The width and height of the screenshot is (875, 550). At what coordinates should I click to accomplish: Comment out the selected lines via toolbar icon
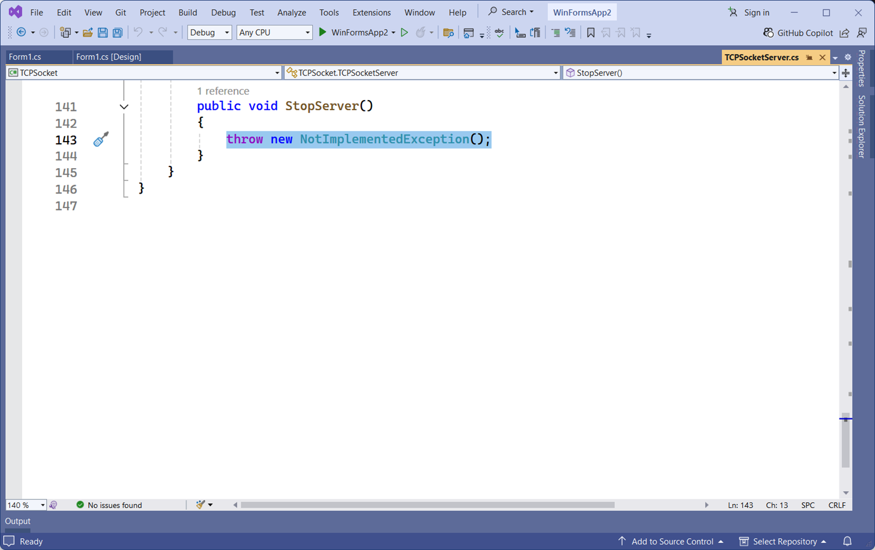556,32
